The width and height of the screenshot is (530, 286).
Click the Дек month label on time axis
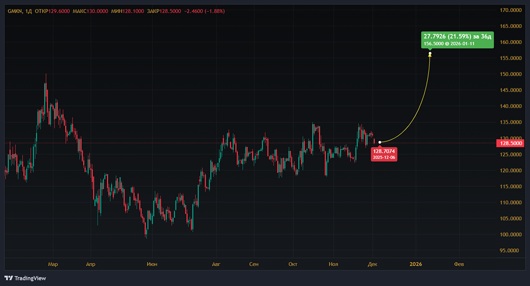click(373, 263)
